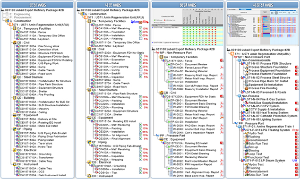Click the red icon on the Box-up row
The image size is (300, 179).
[296, 147]
